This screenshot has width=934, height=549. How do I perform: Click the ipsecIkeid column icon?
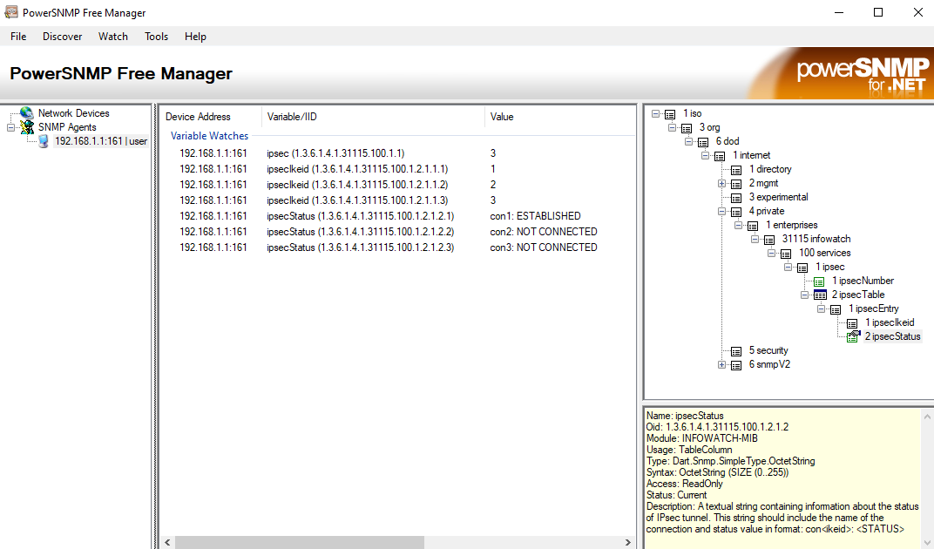(852, 323)
